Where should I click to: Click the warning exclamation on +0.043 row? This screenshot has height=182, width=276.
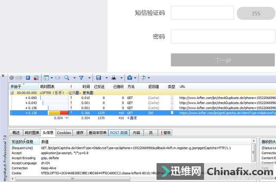(71, 103)
